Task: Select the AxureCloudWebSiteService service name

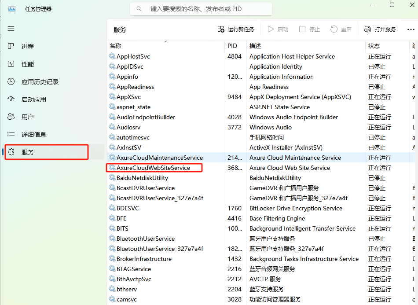Action: (153, 168)
